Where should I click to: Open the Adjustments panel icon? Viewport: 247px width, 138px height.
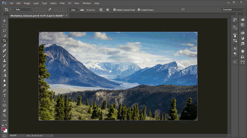pyautogui.click(x=243, y=38)
